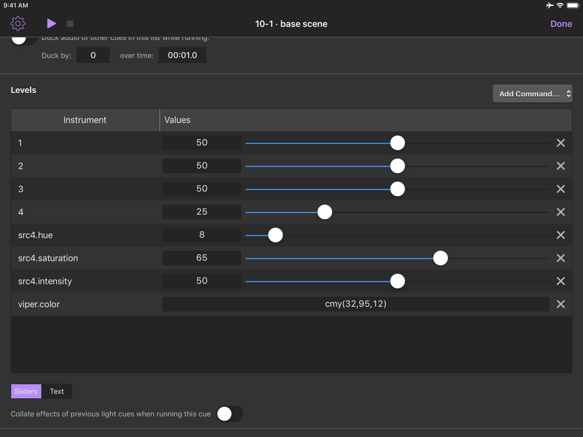Switch to the Text view tab
The image size is (583, 437).
57,391
